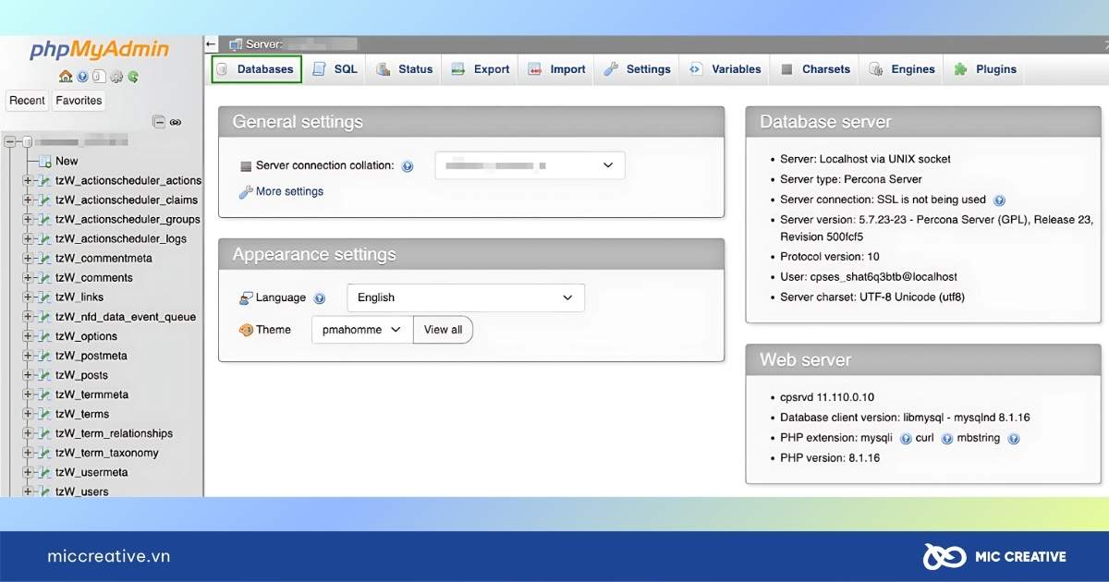Image resolution: width=1109 pixels, height=582 pixels.
Task: Click help icon after mbstring extension
Action: (1014, 439)
